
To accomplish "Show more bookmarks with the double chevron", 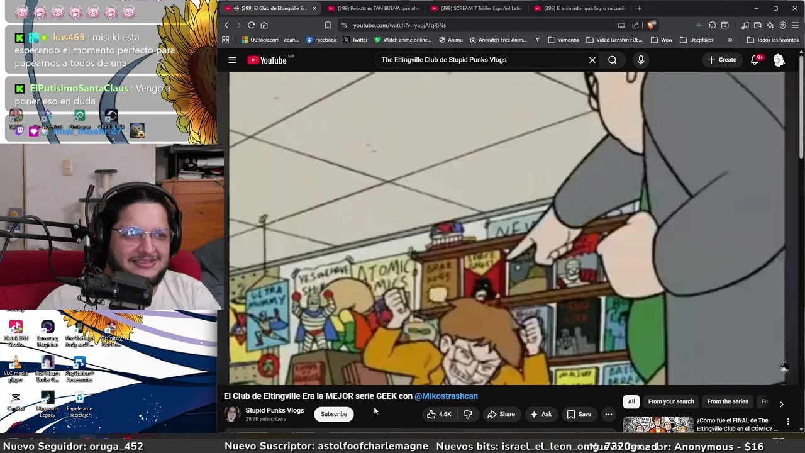I will click(730, 40).
